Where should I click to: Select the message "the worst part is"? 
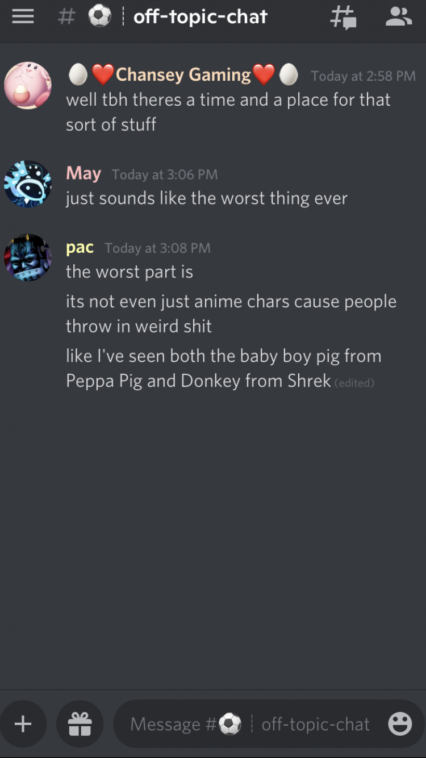pos(130,272)
